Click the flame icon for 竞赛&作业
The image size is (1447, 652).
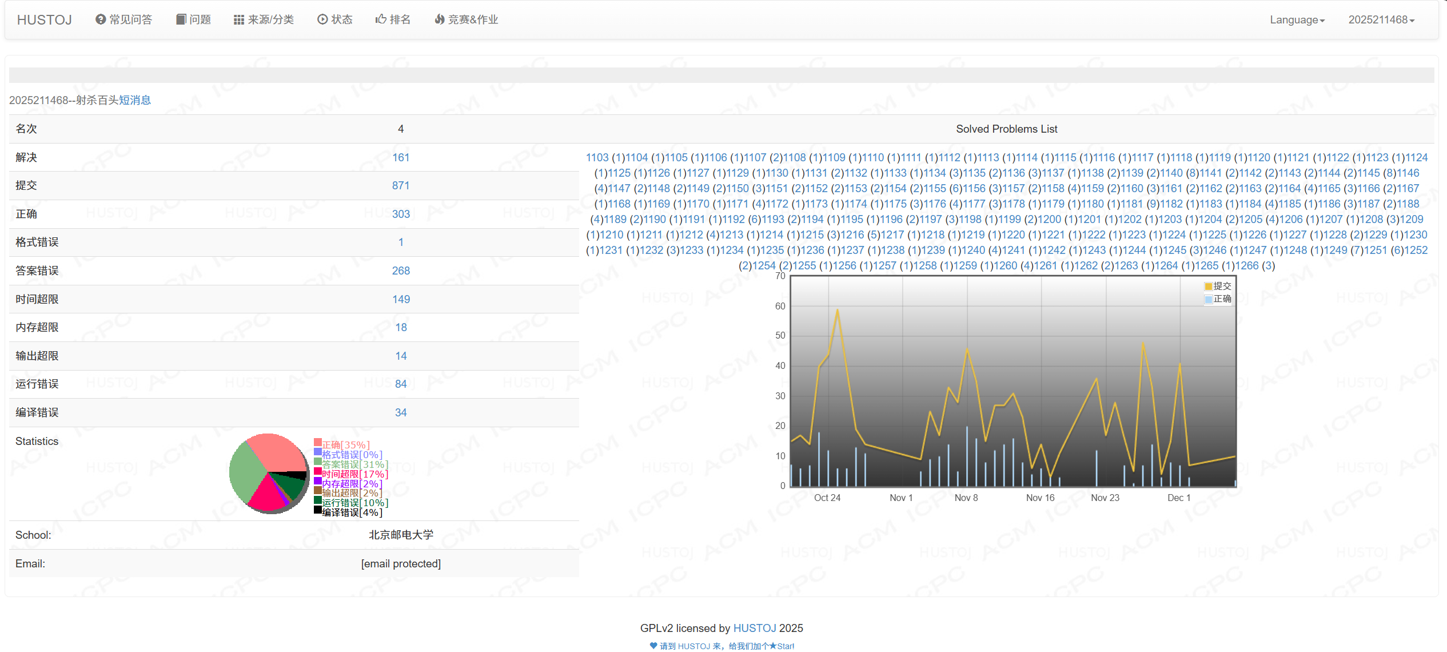pyautogui.click(x=439, y=19)
